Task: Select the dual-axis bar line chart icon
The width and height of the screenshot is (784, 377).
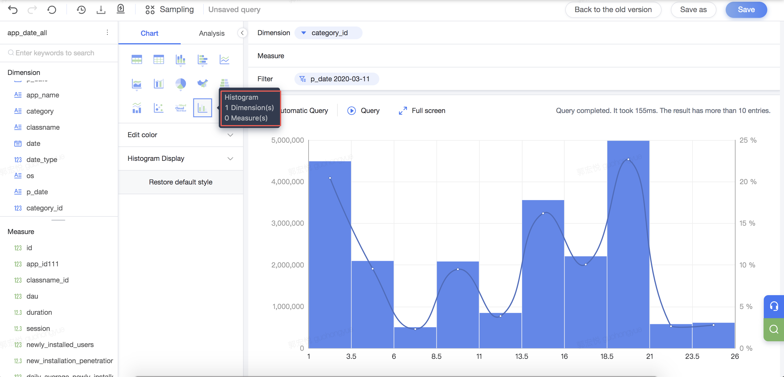Action: point(158,83)
